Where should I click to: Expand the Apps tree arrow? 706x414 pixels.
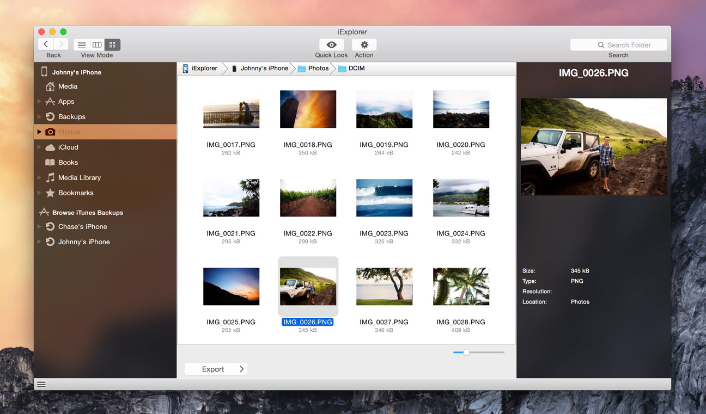click(x=39, y=102)
